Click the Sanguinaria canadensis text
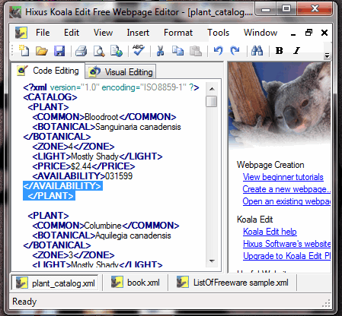Viewport: 342px width, 316px height. (138, 127)
